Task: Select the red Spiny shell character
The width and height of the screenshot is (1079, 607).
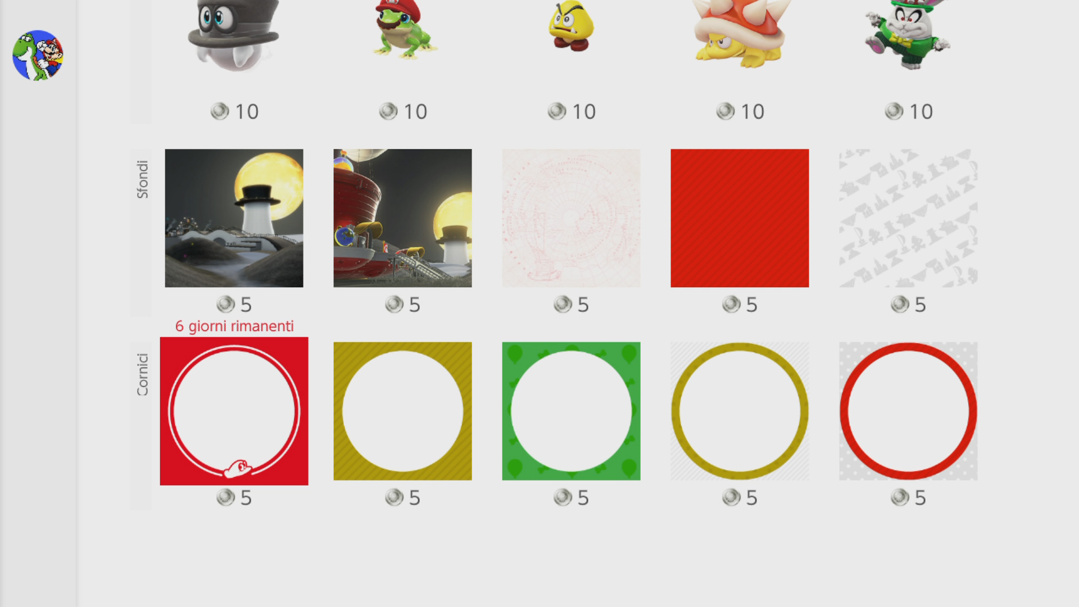Action: pos(740,31)
